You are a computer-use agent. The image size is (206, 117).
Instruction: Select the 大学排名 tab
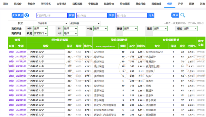point(61,4)
